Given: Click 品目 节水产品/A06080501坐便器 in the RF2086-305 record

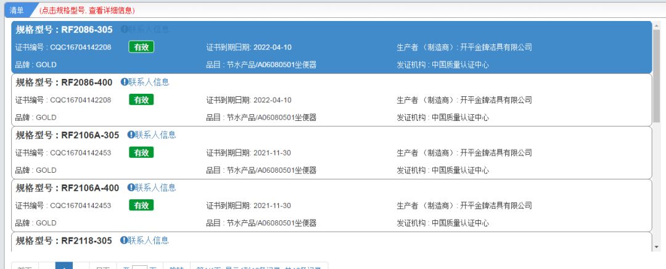Looking at the screenshot, I should 261,65.
